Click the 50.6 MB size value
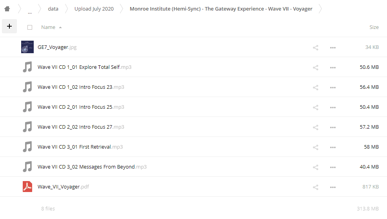The width and height of the screenshot is (387, 219). 369,67
